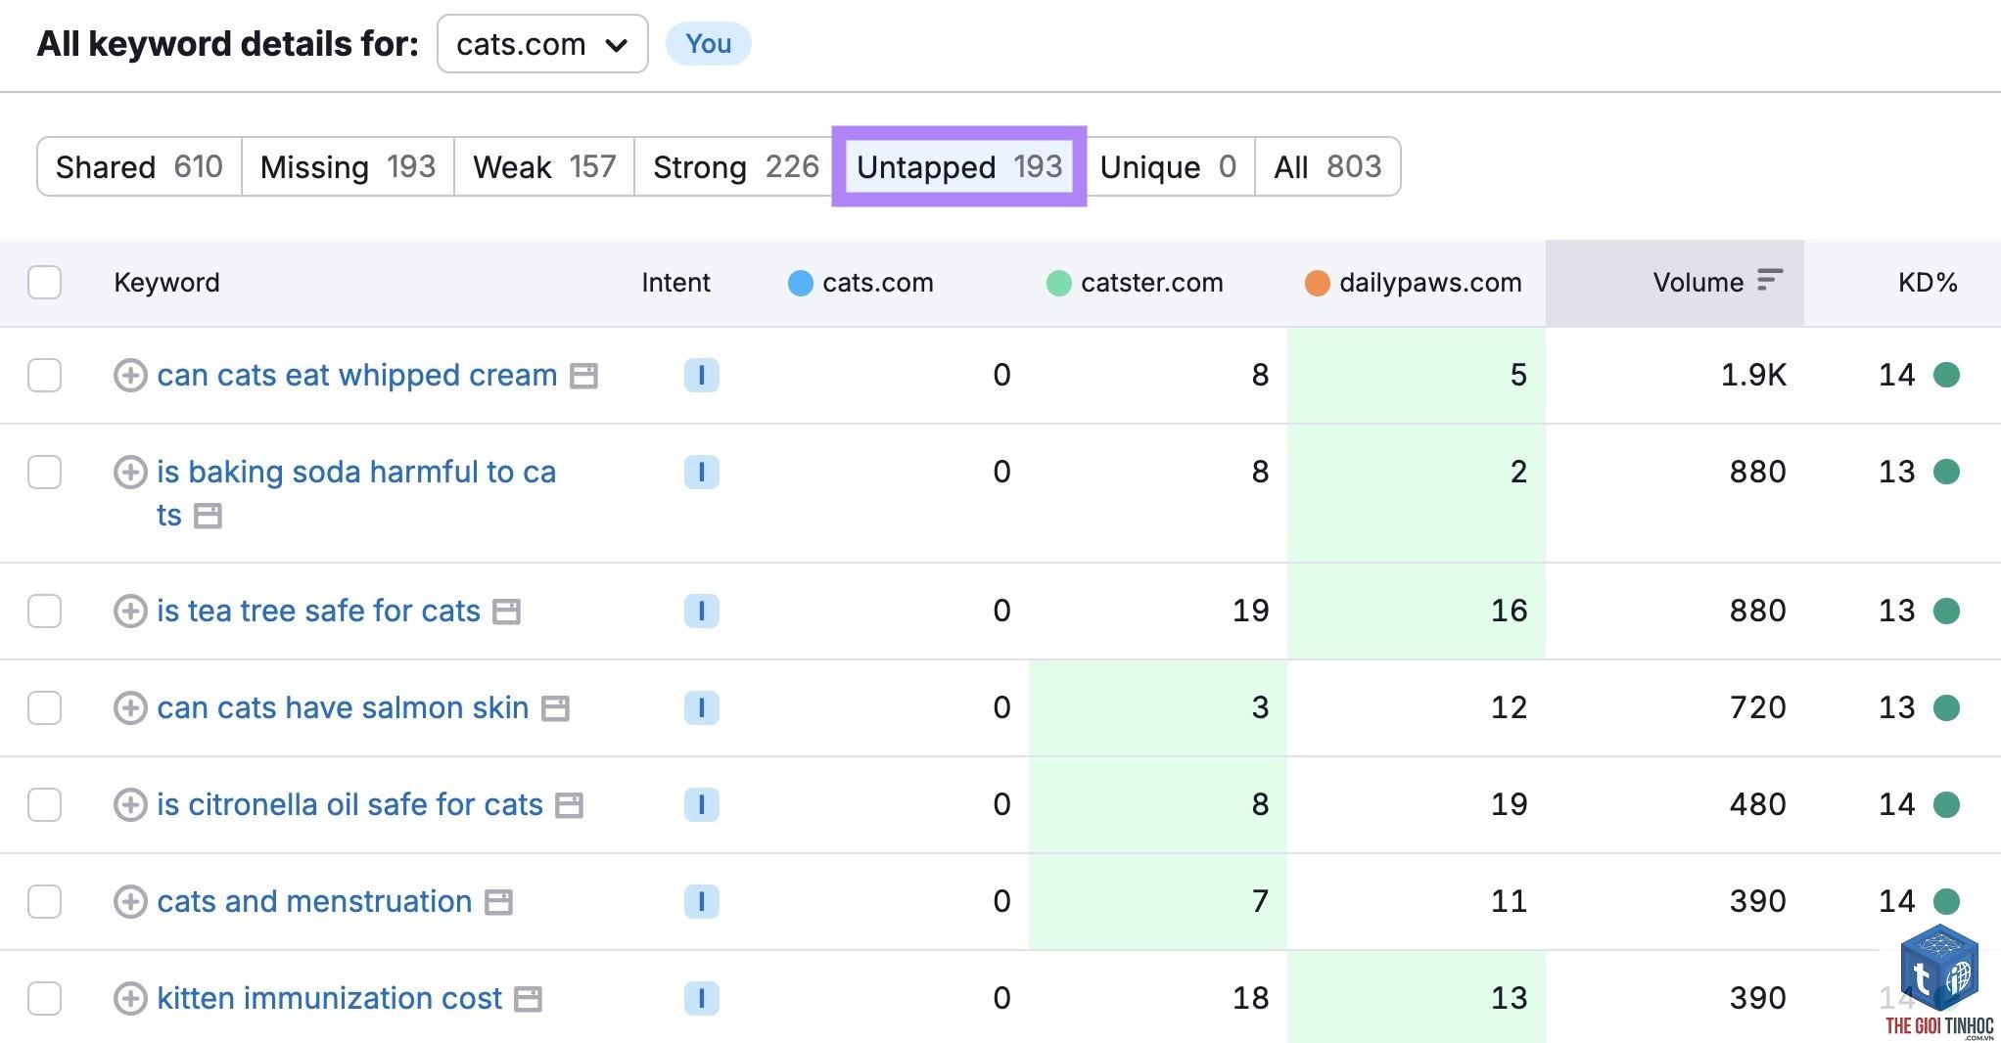Screen dimensions: 2001x1043
Task: Click intent badge for 'can cats eat whipped cream'
Action: pos(701,375)
